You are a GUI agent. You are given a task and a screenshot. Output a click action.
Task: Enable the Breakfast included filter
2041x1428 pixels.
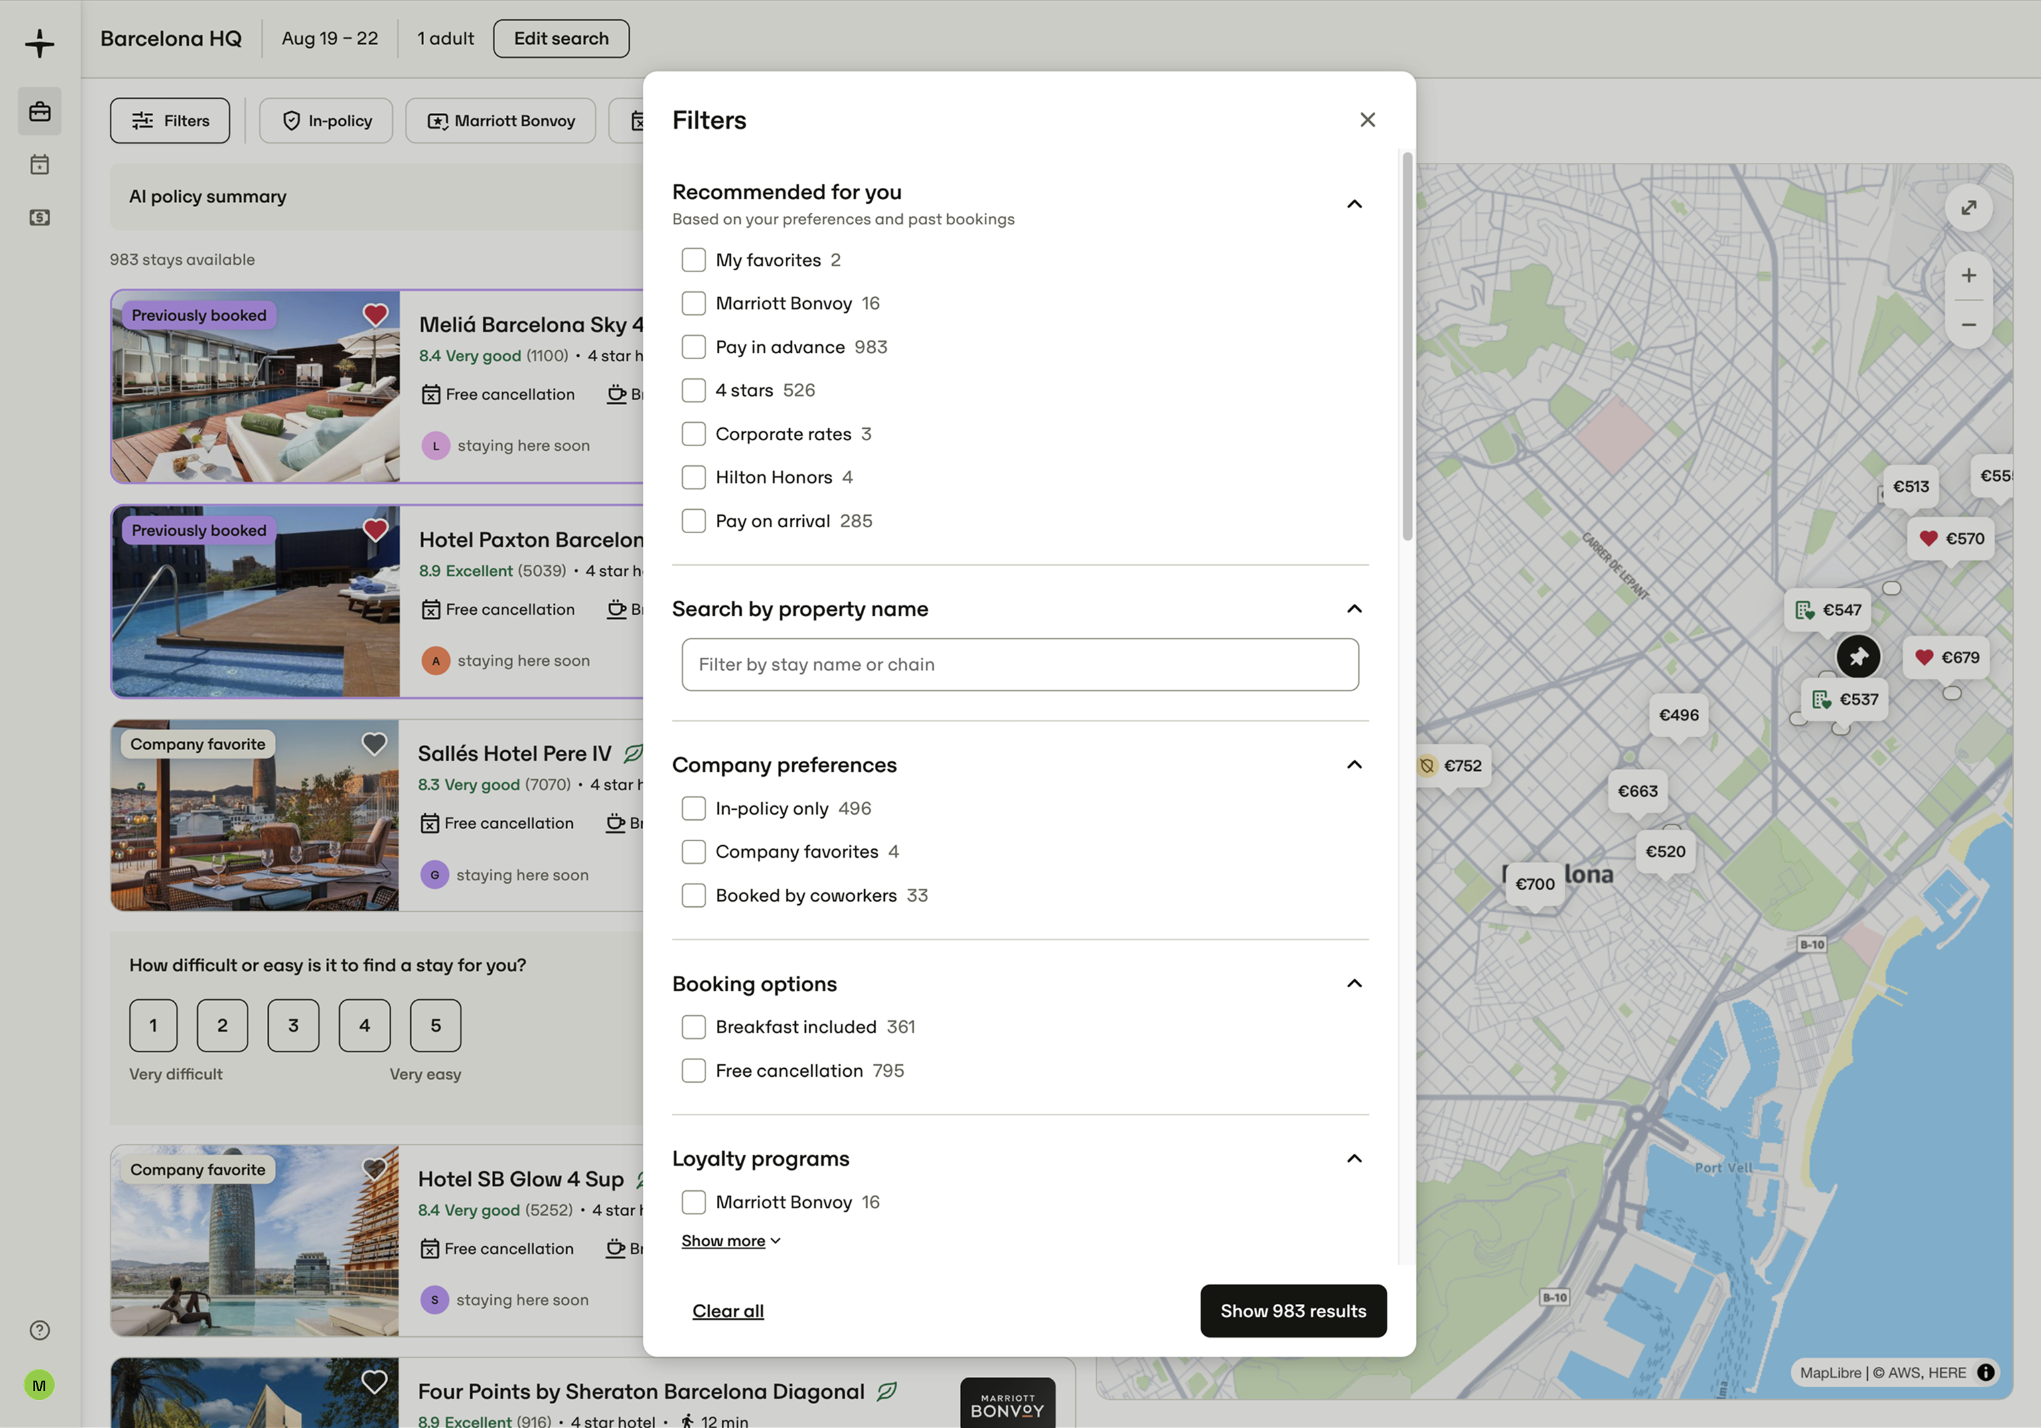[694, 1027]
